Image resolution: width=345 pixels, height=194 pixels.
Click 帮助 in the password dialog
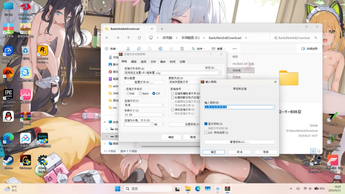pos(266,152)
